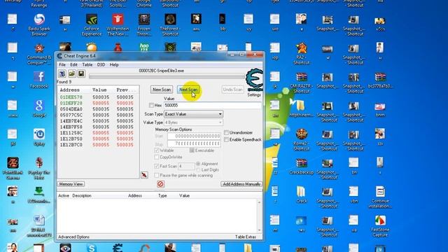
Task: Toggle the Hex checkbox
Action: click(151, 106)
